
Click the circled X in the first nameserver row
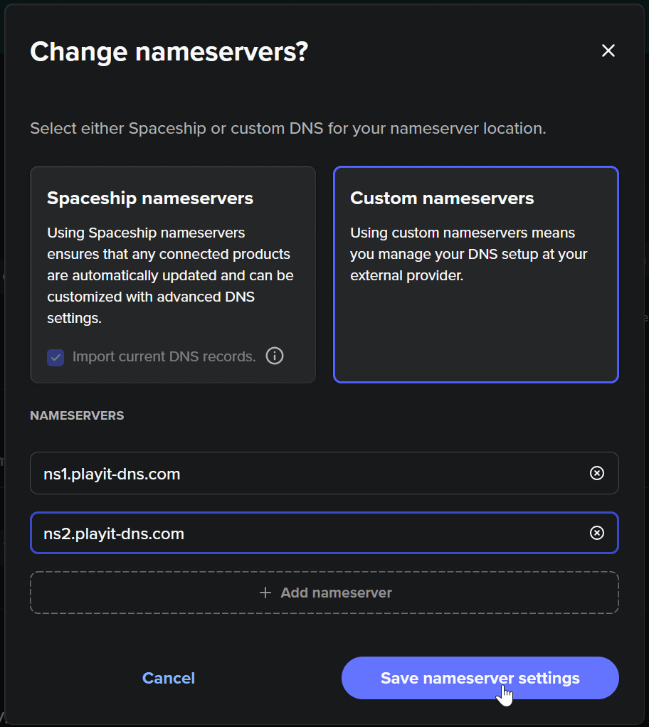pos(597,473)
